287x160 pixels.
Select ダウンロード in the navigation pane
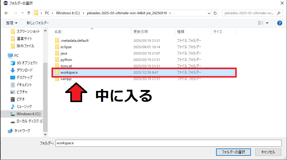(24, 70)
